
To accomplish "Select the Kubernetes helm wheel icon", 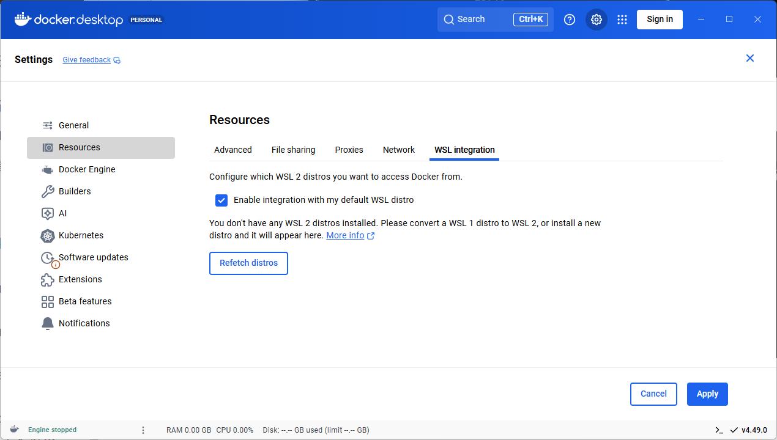I will coord(47,235).
